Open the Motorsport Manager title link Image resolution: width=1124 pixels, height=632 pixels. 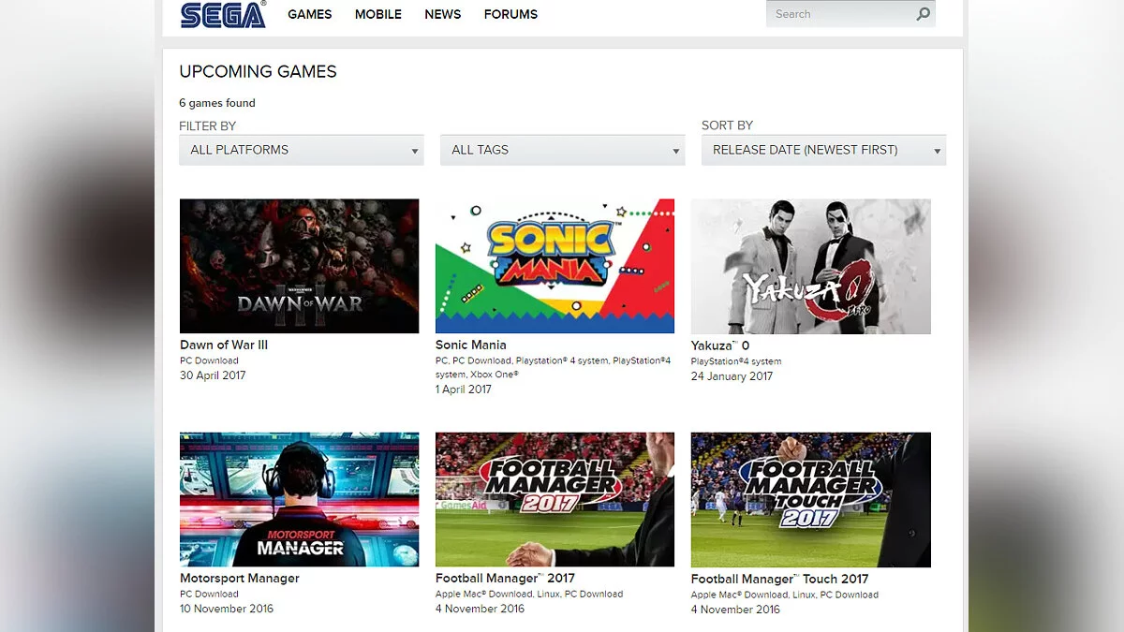(x=240, y=578)
